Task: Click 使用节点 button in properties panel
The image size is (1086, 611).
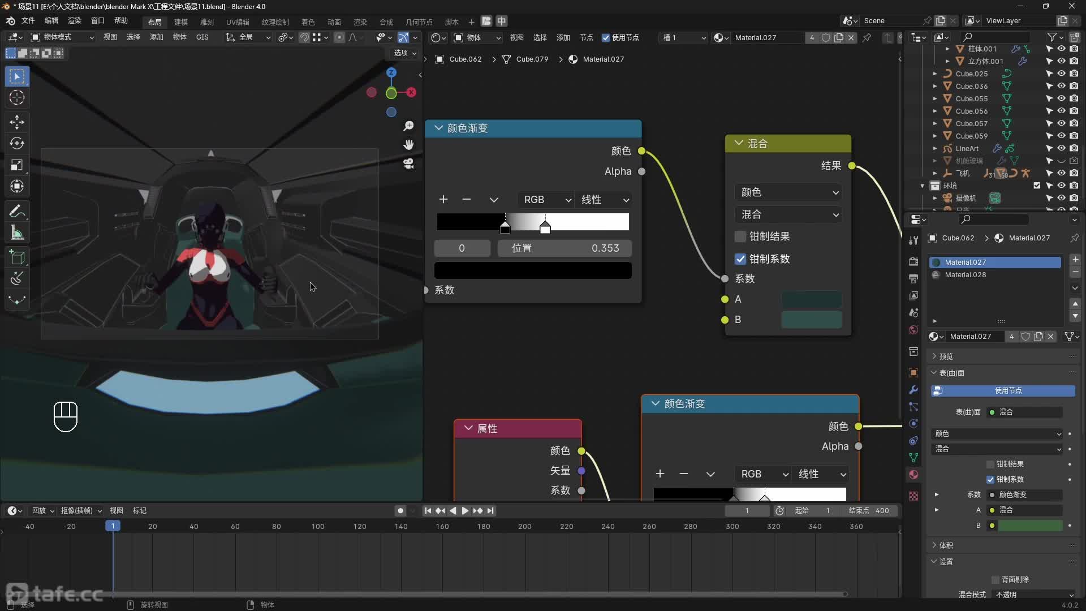Action: 1003,391
